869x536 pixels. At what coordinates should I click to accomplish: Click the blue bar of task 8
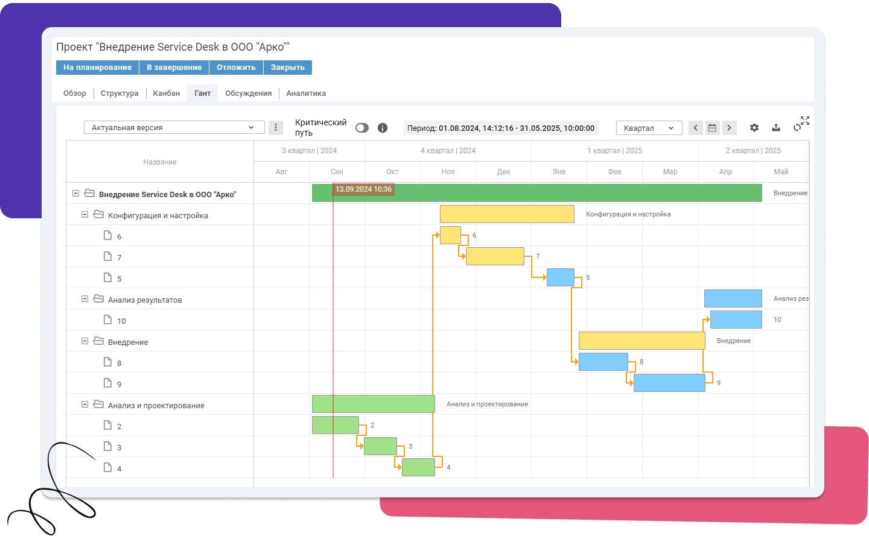(603, 362)
